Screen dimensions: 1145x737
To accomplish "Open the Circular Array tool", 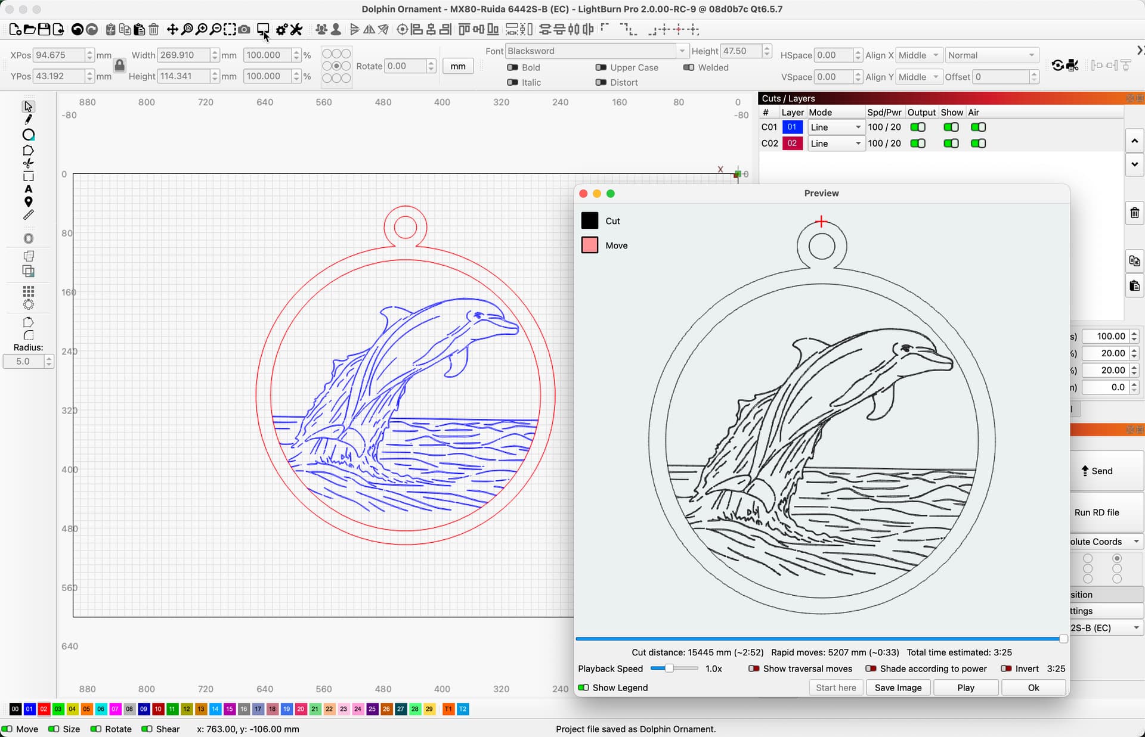I will click(28, 304).
